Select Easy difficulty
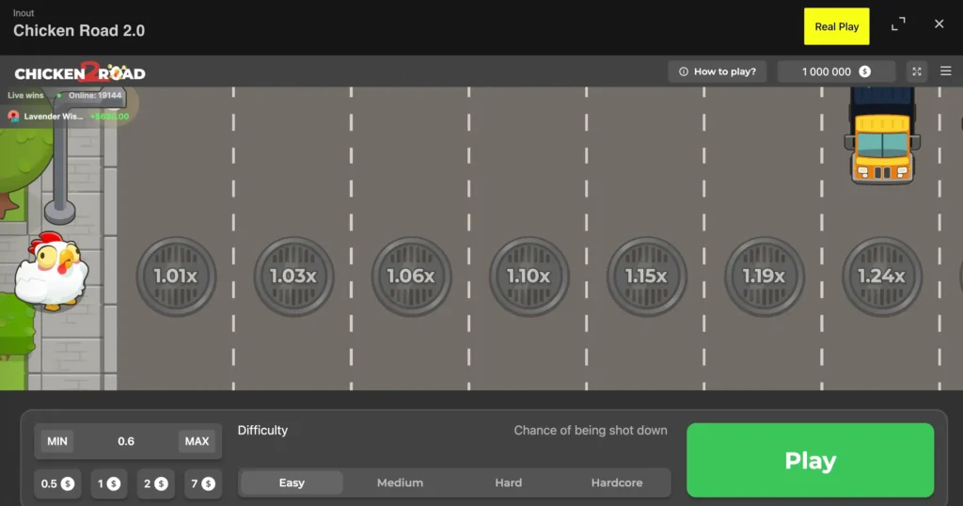This screenshot has height=506, width=963. tap(292, 482)
